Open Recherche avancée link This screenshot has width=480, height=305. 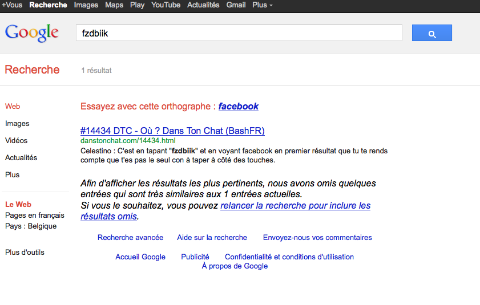coord(130,238)
